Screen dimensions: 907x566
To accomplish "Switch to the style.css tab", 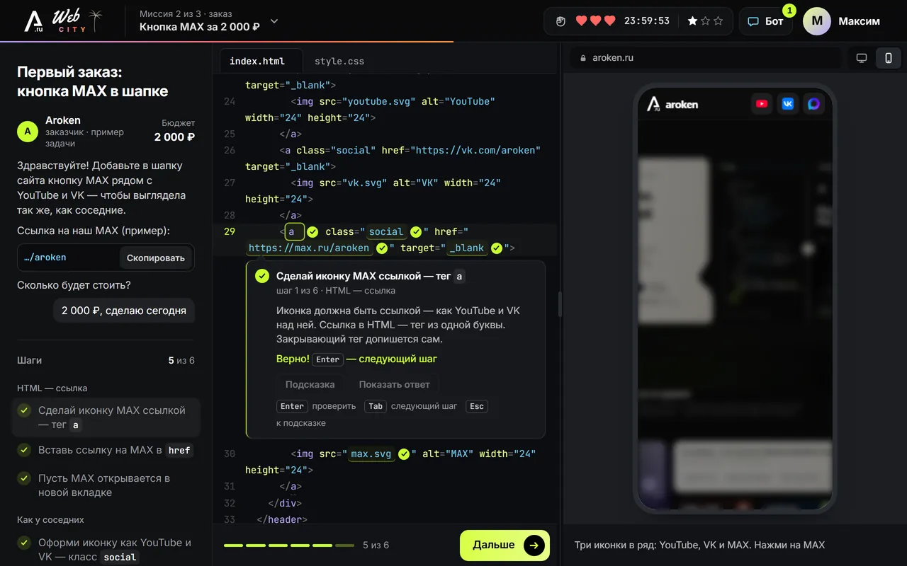I will coord(339,61).
